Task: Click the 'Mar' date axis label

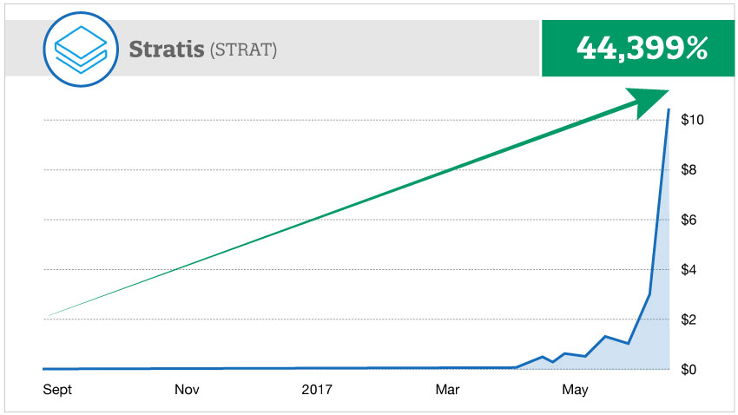Action: (x=447, y=390)
